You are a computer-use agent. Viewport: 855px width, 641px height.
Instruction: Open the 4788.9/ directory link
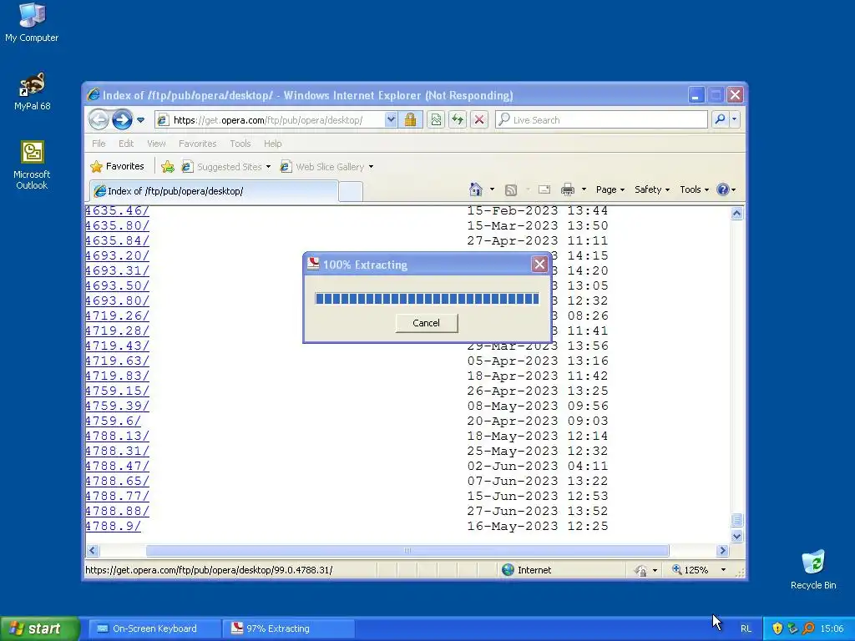point(113,526)
